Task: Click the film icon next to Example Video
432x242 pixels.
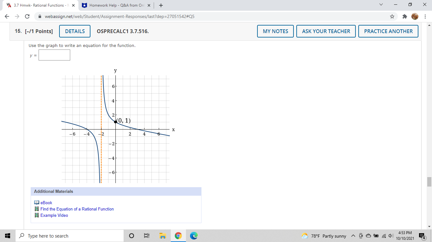Action: pyautogui.click(x=36, y=215)
